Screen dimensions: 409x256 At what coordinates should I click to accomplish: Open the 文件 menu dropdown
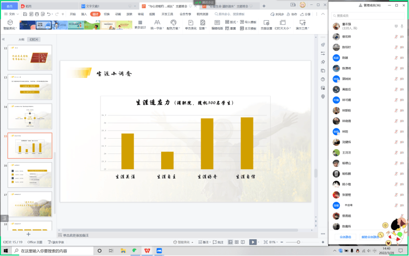pos(12,14)
